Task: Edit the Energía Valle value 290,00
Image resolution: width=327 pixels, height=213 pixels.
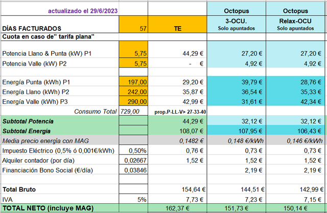Action: (x=133, y=101)
